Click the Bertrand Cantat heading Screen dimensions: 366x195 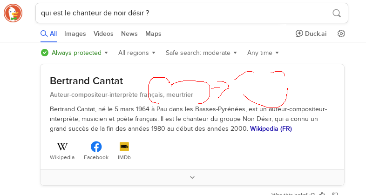click(x=86, y=81)
